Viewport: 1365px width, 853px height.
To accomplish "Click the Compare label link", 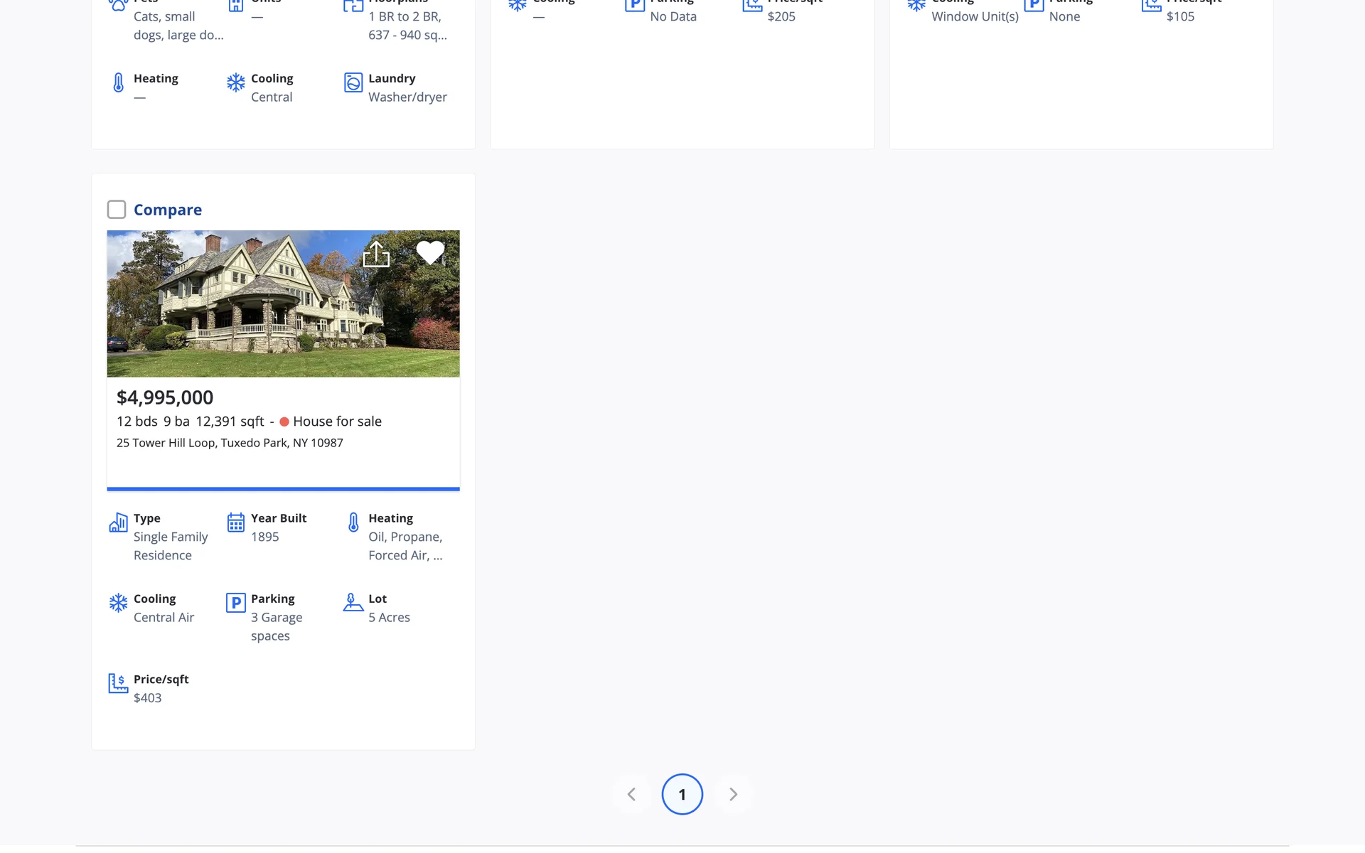I will [x=168, y=210].
